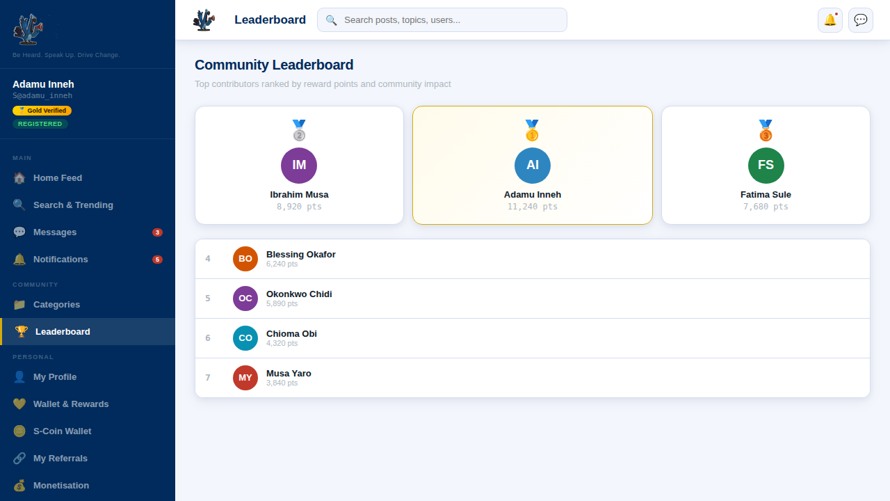Open Monetisation section
Viewport: 890px width, 501px height.
tap(88, 486)
